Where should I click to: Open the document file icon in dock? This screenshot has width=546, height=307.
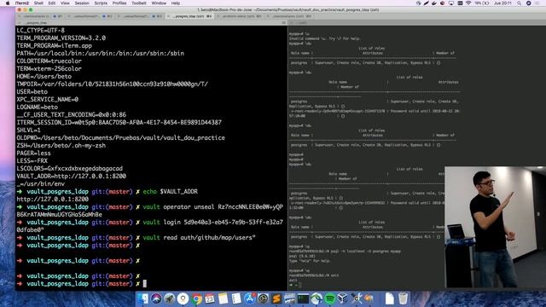(x=389, y=298)
